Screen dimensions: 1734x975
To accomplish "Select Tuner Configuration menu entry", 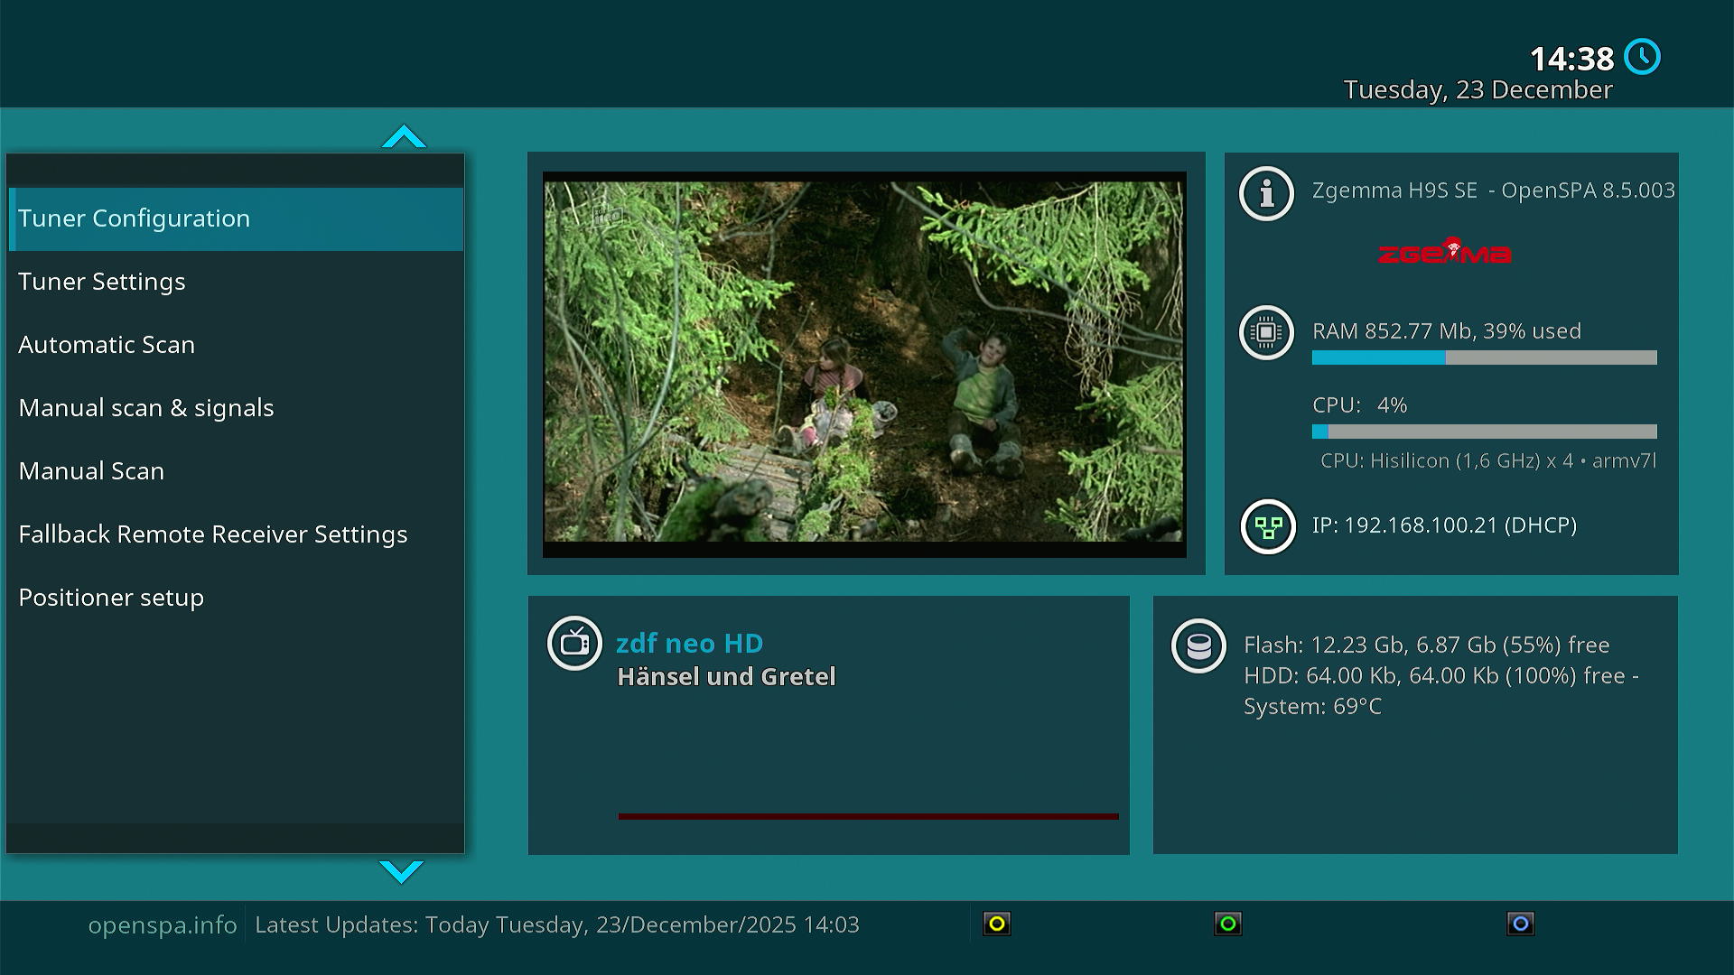I will coord(236,218).
